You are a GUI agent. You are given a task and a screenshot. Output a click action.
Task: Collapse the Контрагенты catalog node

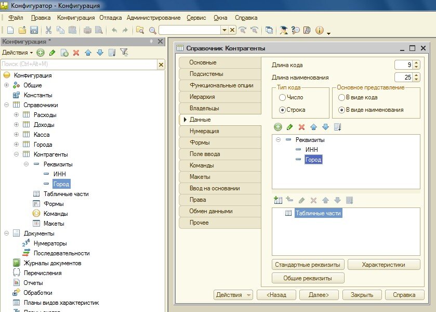pos(17,154)
